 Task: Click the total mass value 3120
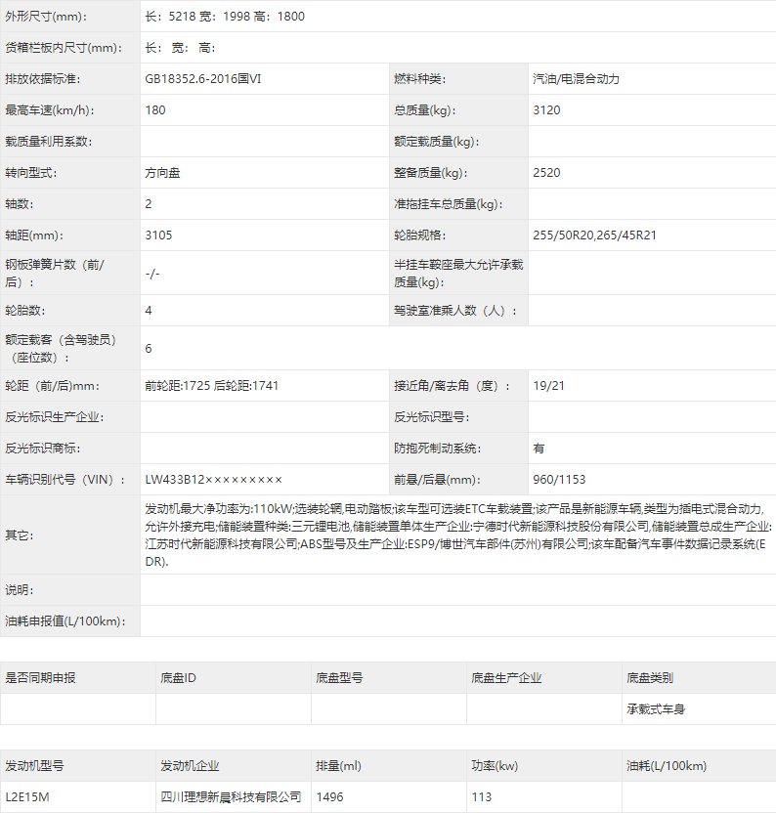coord(547,110)
